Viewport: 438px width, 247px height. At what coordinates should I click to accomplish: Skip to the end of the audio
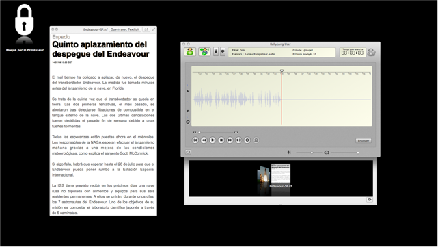[238, 140]
